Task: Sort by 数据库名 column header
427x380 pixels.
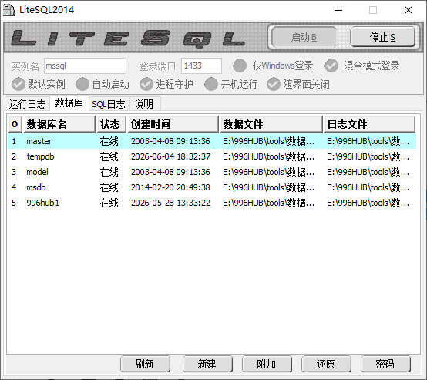Action: [x=59, y=124]
